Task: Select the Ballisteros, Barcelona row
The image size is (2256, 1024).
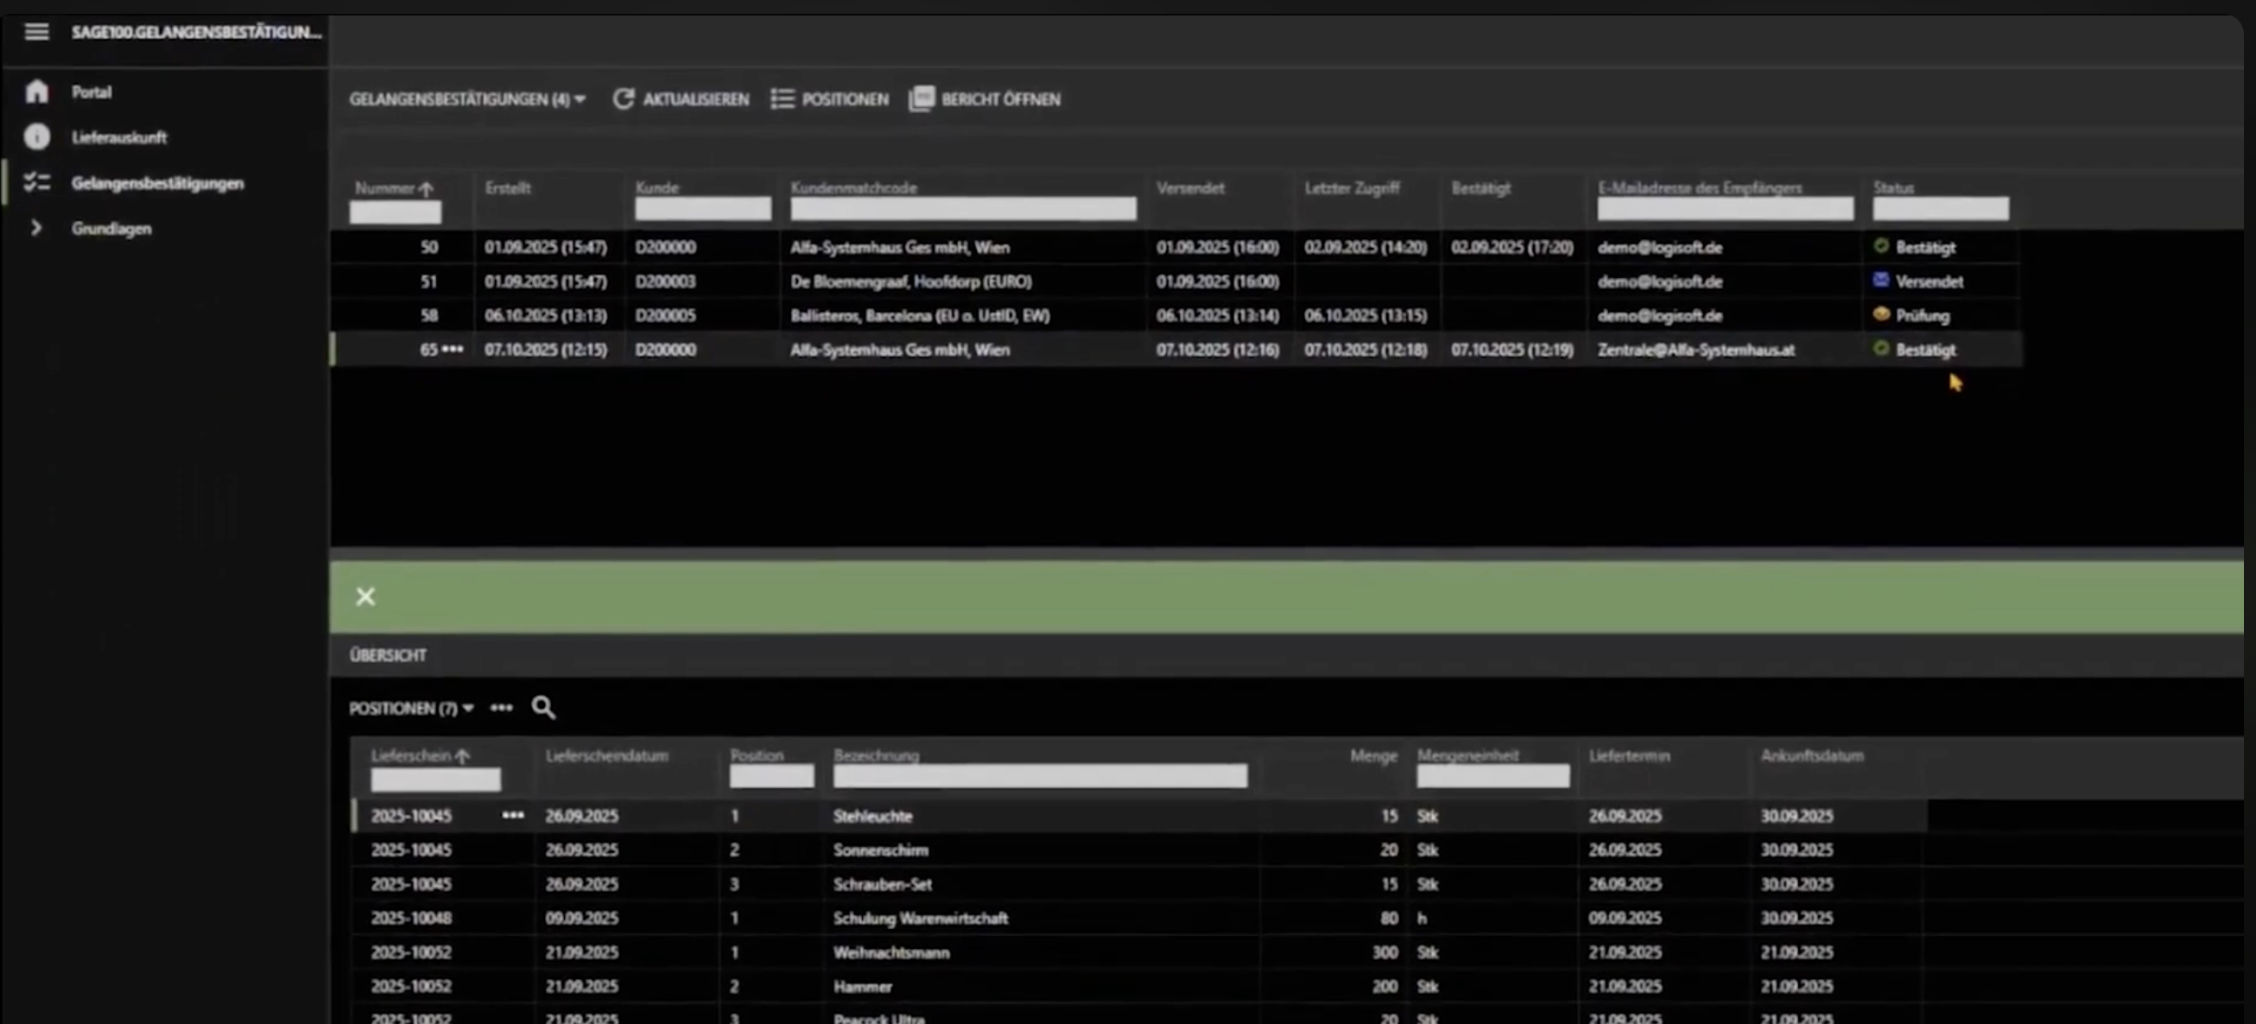Action: coord(1176,315)
